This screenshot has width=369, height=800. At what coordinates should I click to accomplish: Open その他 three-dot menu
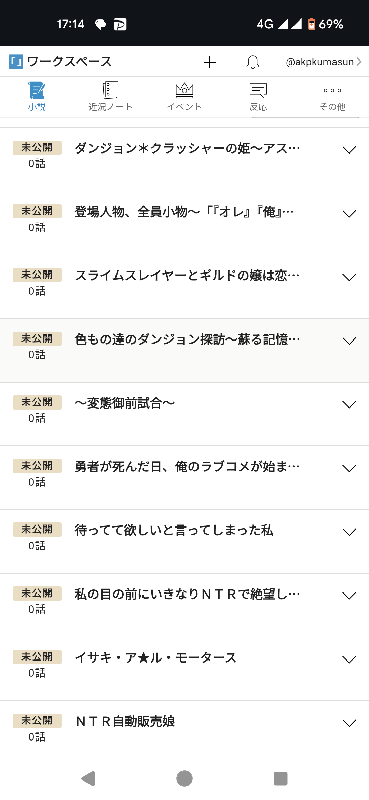pos(332,91)
